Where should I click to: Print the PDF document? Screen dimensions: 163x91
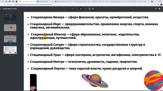160,9
